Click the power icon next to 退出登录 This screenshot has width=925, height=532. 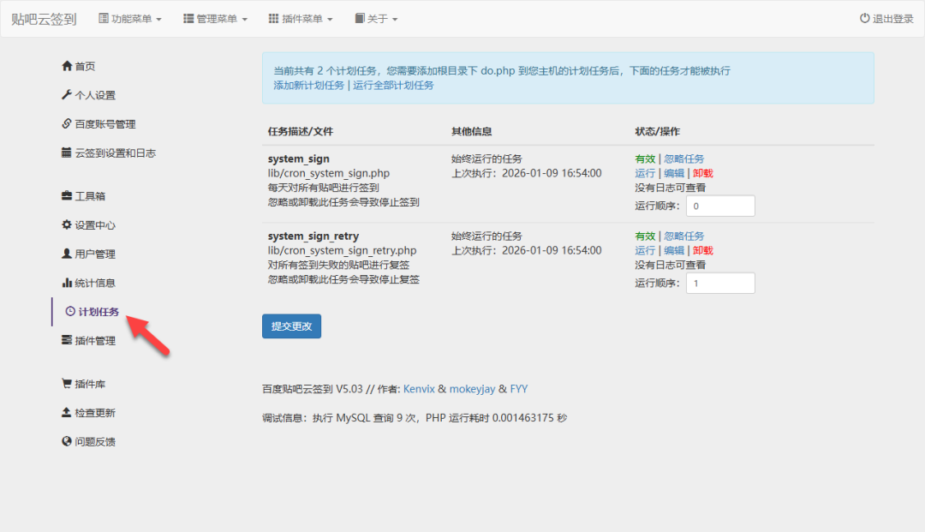pyautogui.click(x=865, y=19)
